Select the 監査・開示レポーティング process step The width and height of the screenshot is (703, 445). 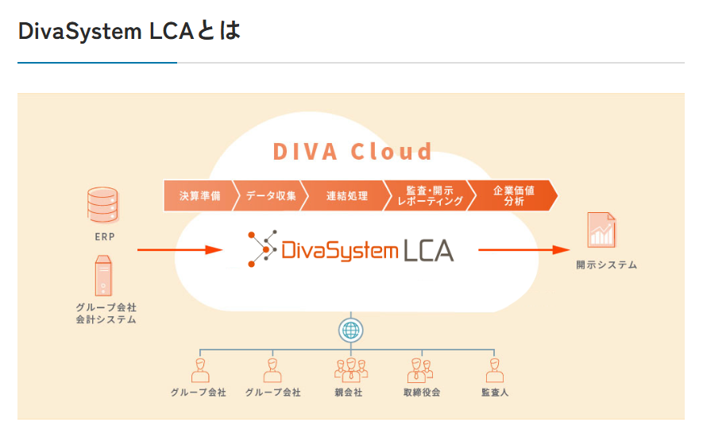point(428,195)
